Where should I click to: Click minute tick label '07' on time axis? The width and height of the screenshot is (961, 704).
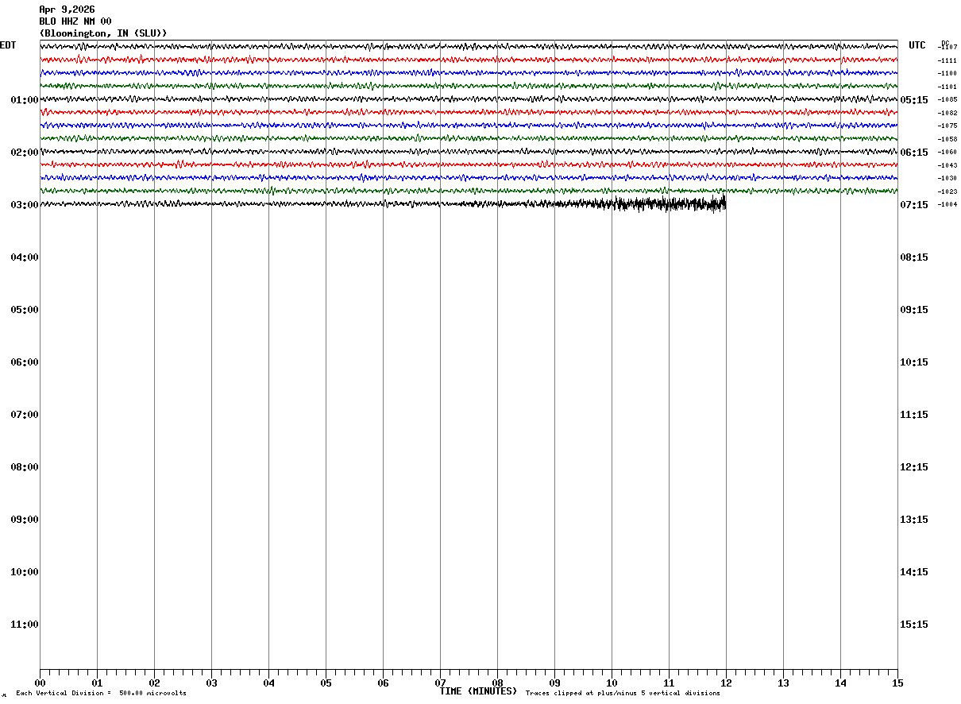pyautogui.click(x=440, y=683)
